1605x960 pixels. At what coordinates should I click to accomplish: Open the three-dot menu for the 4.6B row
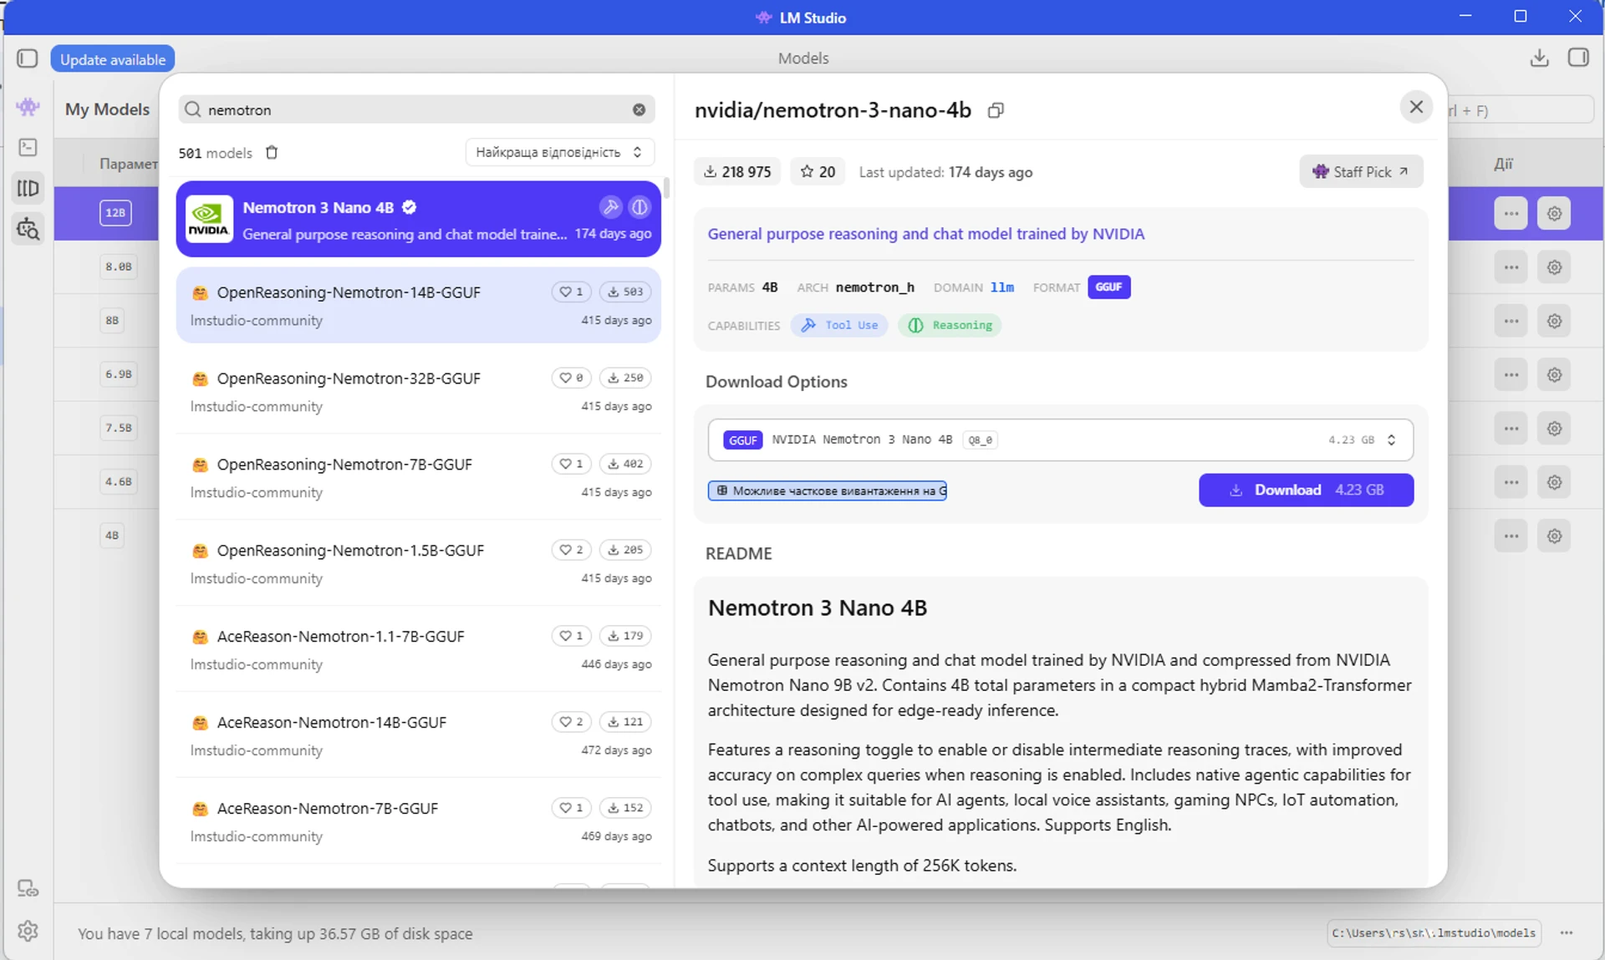pos(1511,482)
